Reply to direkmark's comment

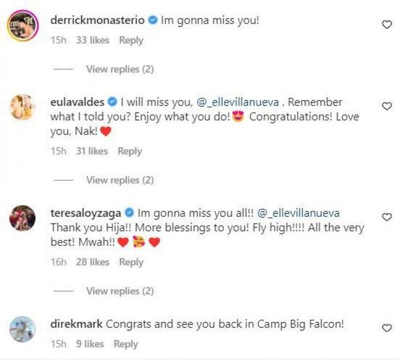(x=125, y=344)
